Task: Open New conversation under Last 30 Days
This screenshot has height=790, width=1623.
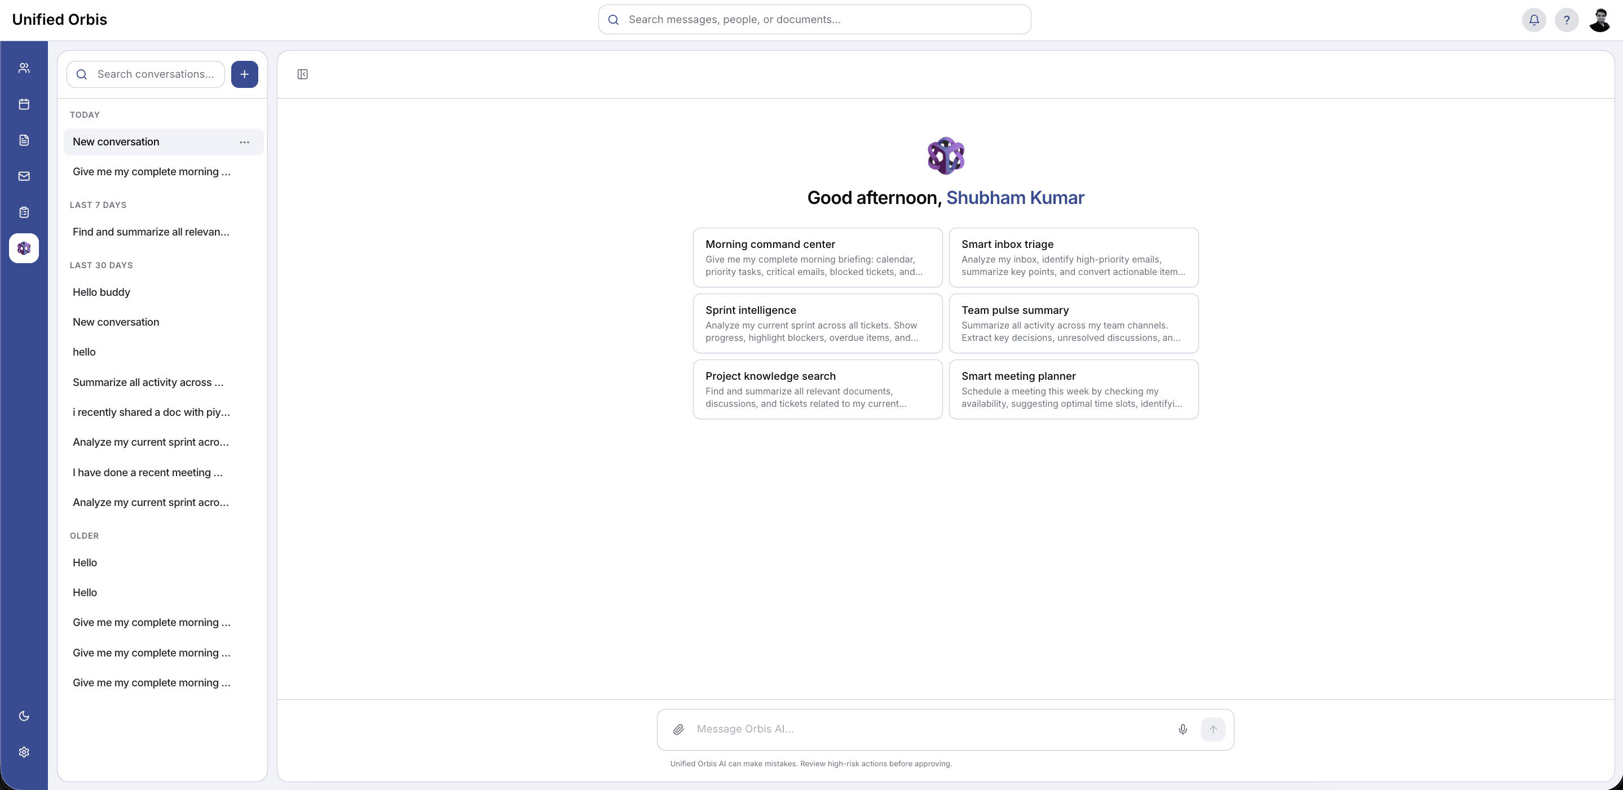Action: (x=164, y=322)
